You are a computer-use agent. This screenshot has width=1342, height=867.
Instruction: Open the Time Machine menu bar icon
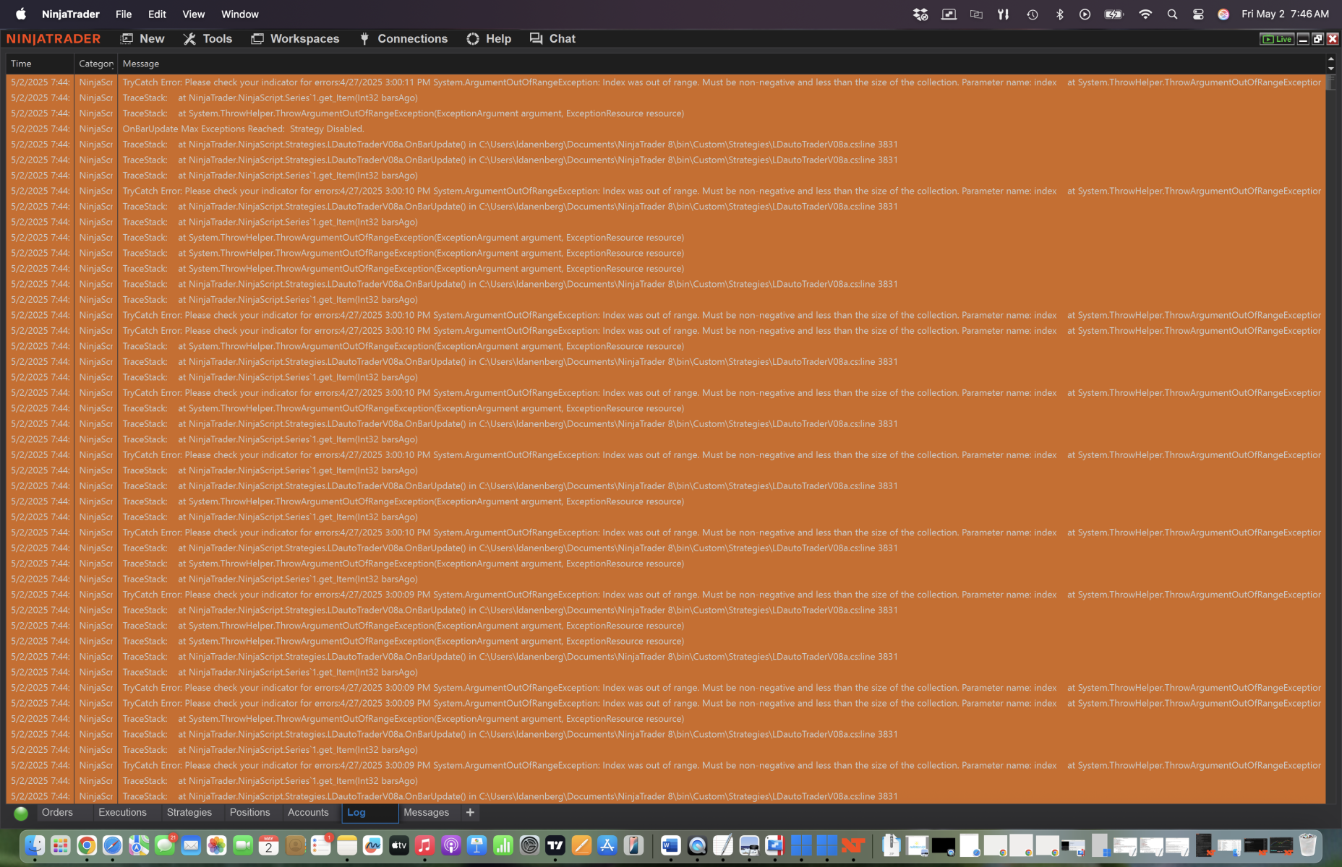[x=1032, y=14]
